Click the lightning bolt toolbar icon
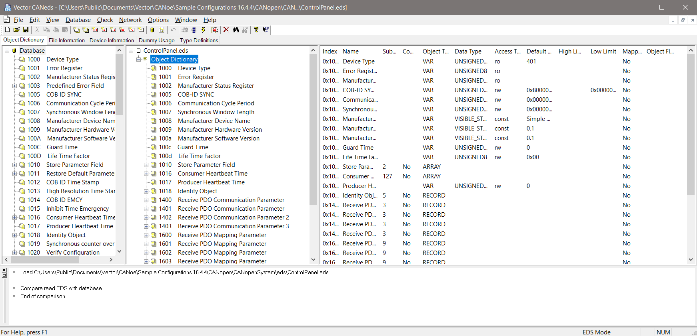This screenshot has height=336, width=697. point(203,30)
